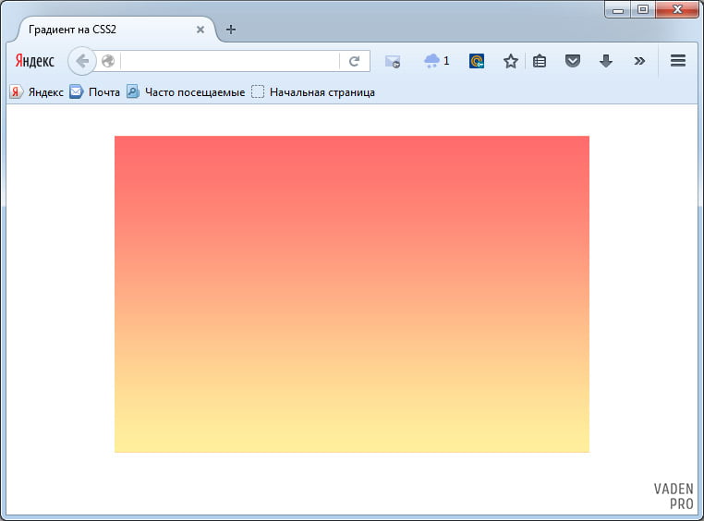Reload the page with the refresh icon
The image size is (704, 521).
(354, 61)
